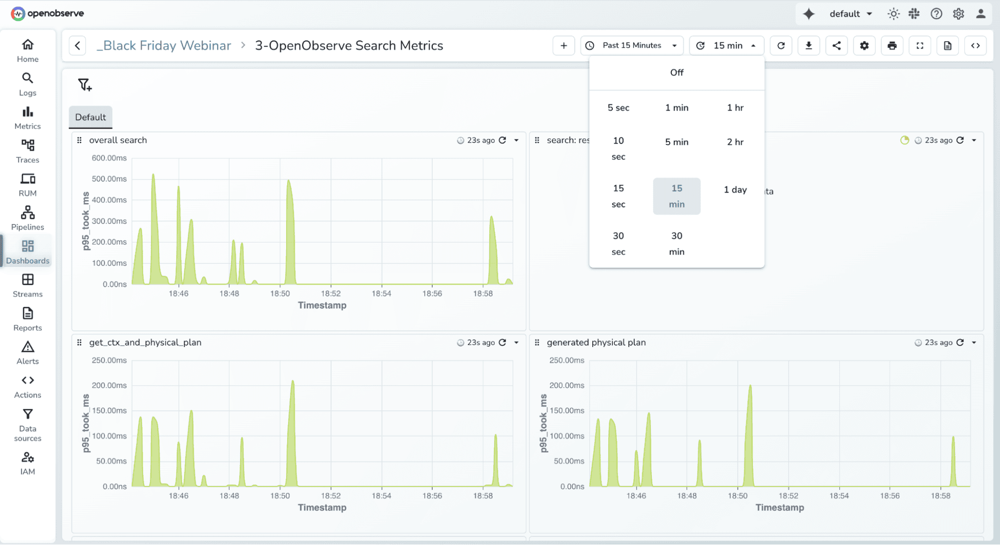Toggle light/dark theme in the header
Screen dimensions: 1000x545
point(893,13)
